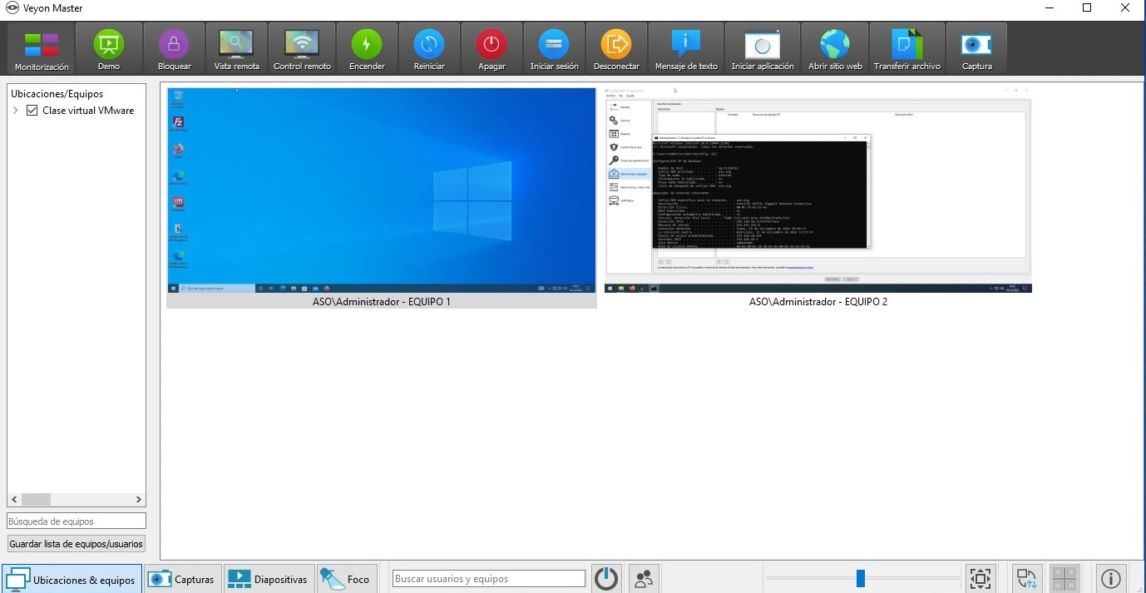Select the EQUIPO 2 computer thumbnail
The width and height of the screenshot is (1146, 593).
coord(818,190)
